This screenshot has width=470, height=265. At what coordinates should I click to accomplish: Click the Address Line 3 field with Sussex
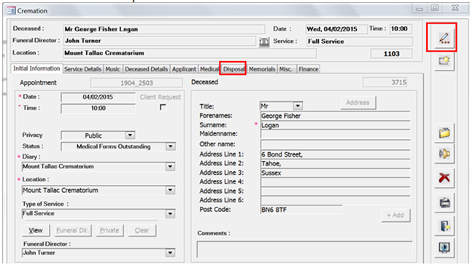(335, 173)
